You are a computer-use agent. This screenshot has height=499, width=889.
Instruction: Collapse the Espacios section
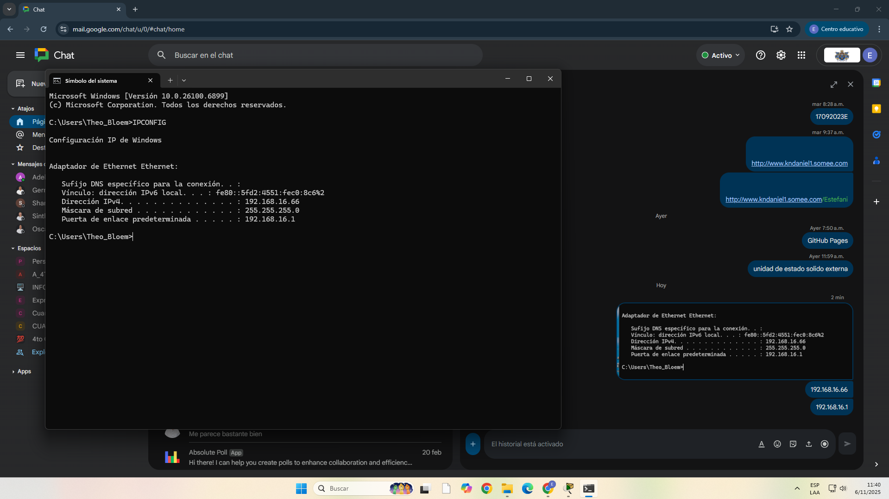(x=13, y=248)
